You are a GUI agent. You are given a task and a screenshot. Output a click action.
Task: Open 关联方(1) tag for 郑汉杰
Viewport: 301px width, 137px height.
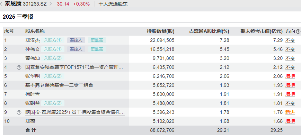53,40
